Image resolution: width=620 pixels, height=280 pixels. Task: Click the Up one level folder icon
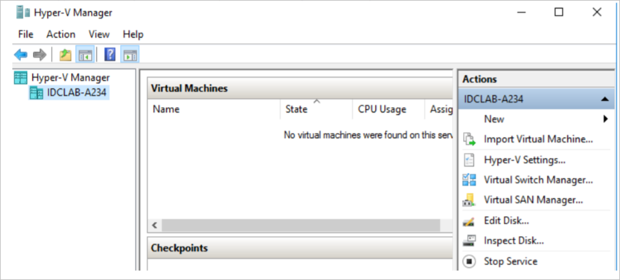point(66,54)
